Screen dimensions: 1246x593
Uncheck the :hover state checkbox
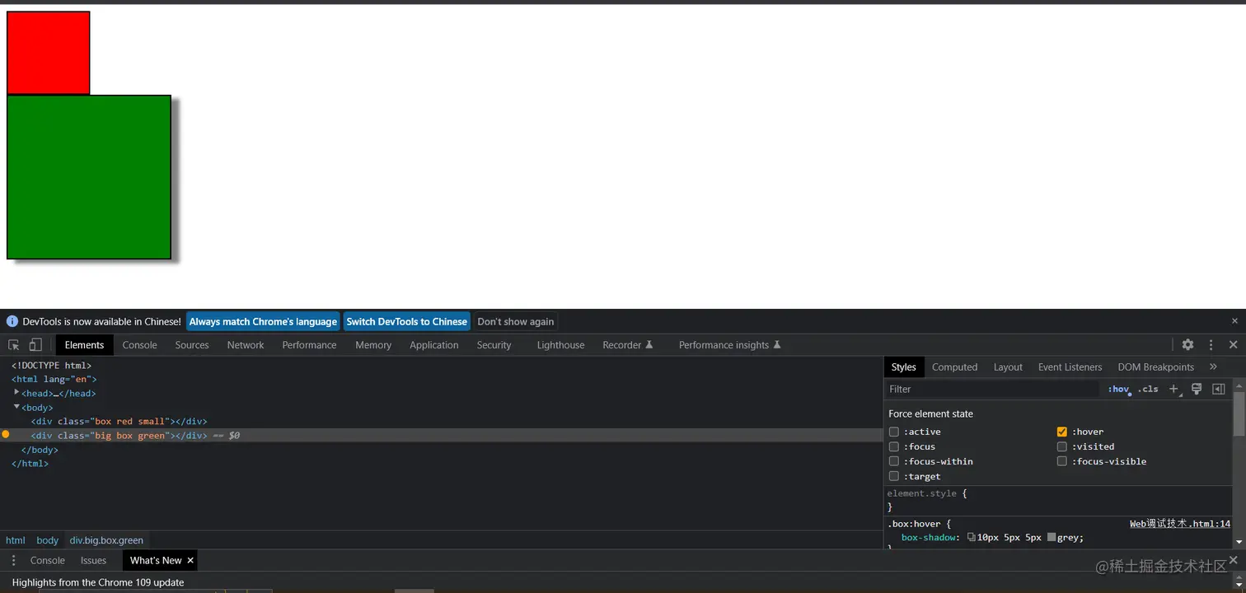pyautogui.click(x=1062, y=432)
